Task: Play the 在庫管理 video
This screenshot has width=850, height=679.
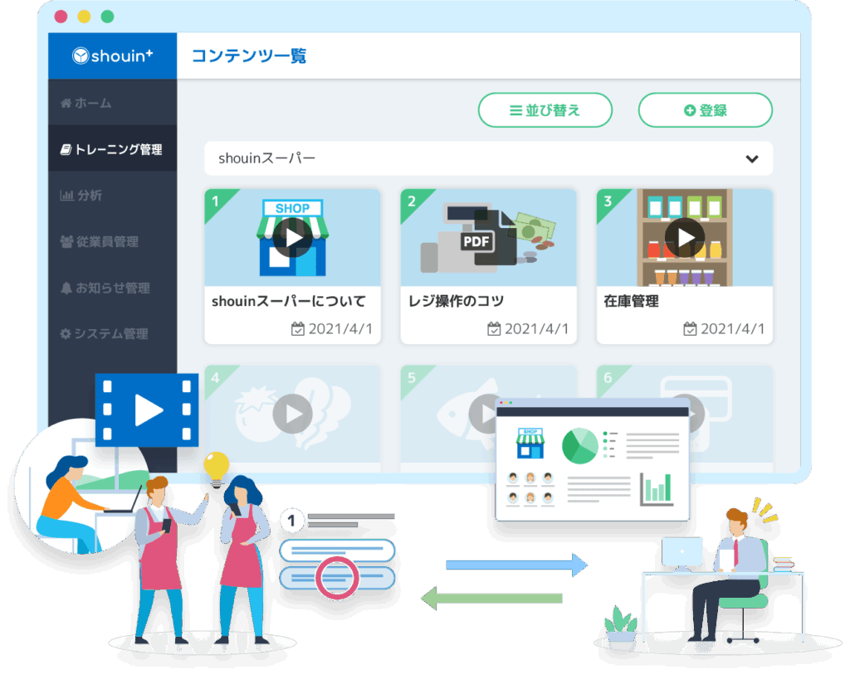Action: [685, 239]
